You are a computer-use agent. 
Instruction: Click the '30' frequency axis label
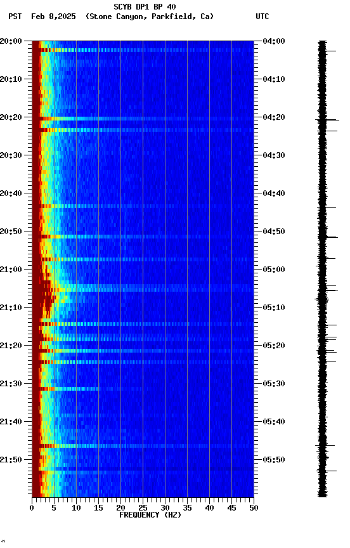[x=165, y=508]
